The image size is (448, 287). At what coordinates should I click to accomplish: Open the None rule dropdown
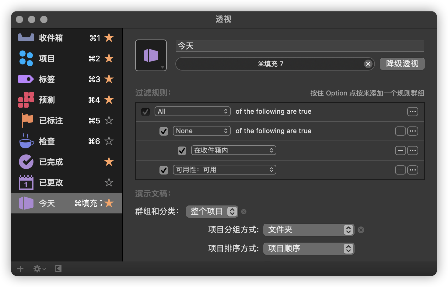[201, 131]
